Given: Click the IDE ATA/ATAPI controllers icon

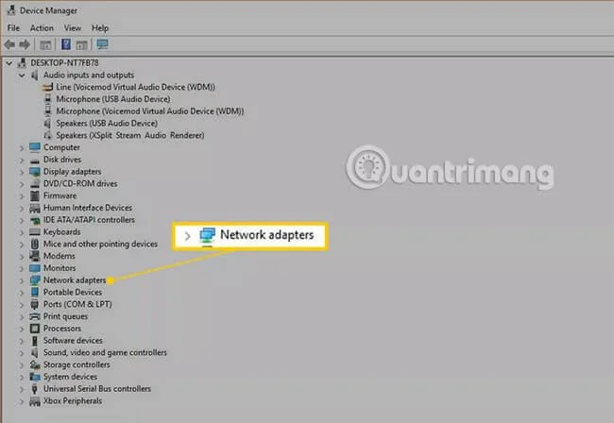Looking at the screenshot, I should (x=35, y=220).
